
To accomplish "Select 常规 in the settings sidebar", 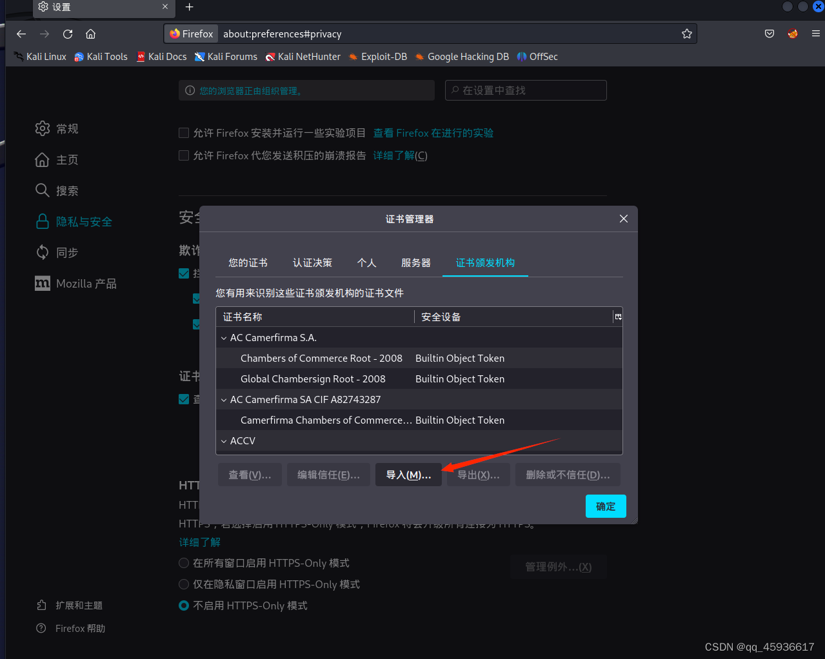I will (x=57, y=129).
